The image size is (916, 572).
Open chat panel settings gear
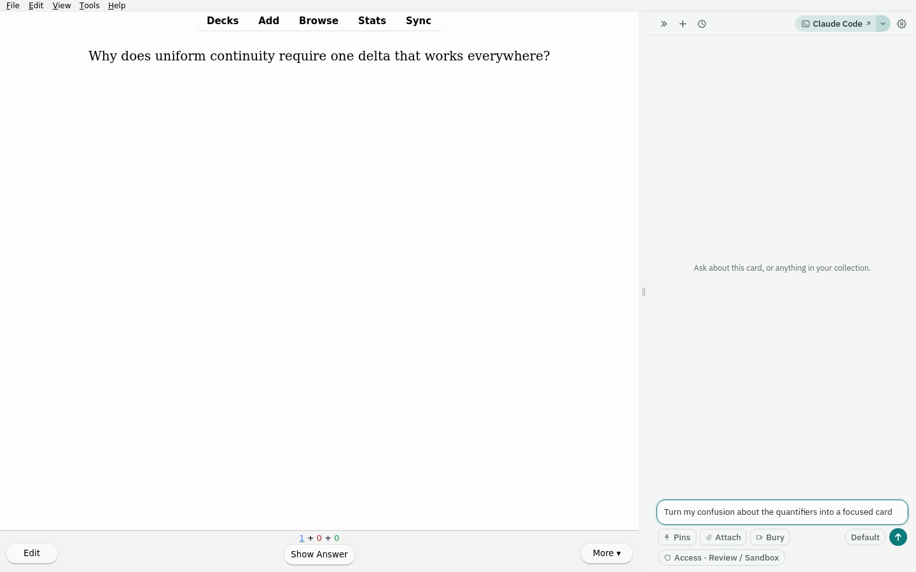click(x=901, y=24)
